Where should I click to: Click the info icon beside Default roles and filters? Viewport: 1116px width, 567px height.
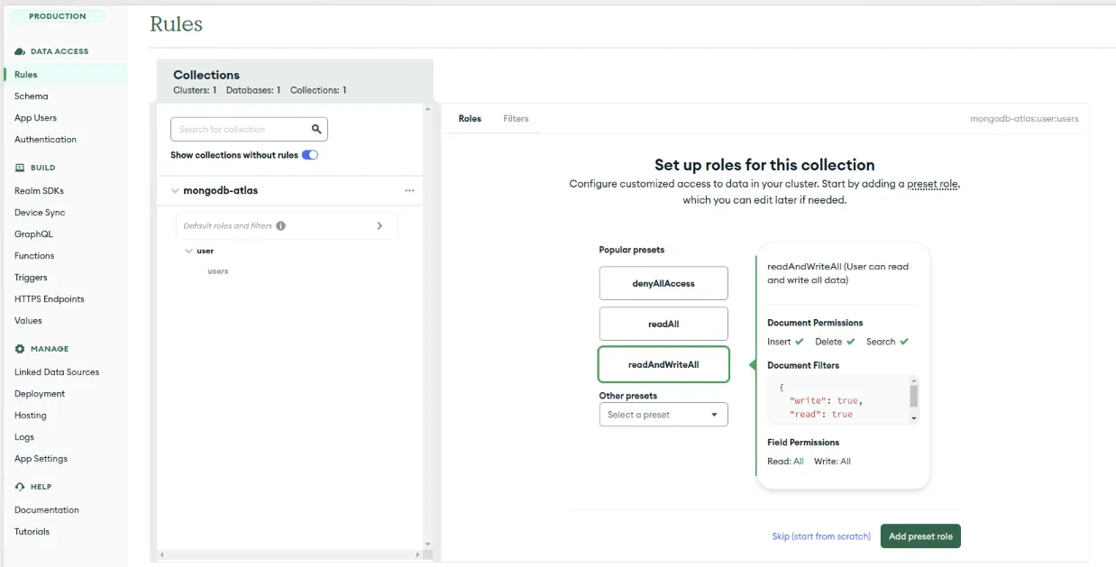click(280, 226)
